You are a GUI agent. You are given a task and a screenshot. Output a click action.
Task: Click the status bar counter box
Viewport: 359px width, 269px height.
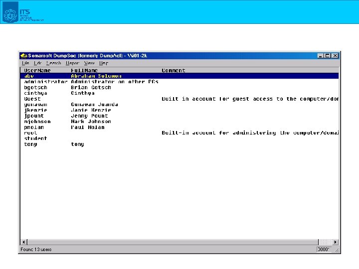click(x=324, y=250)
